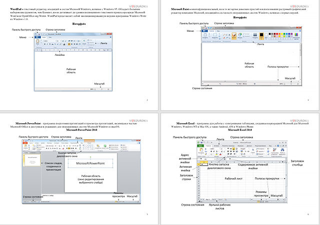Select the slide 1 thumbnail in PowerPoint
320x225 pixels.
click(32, 160)
